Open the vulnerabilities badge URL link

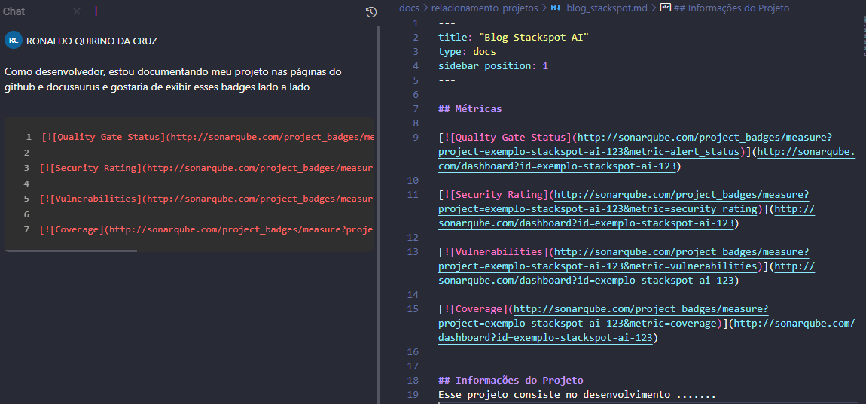pyautogui.click(x=624, y=260)
